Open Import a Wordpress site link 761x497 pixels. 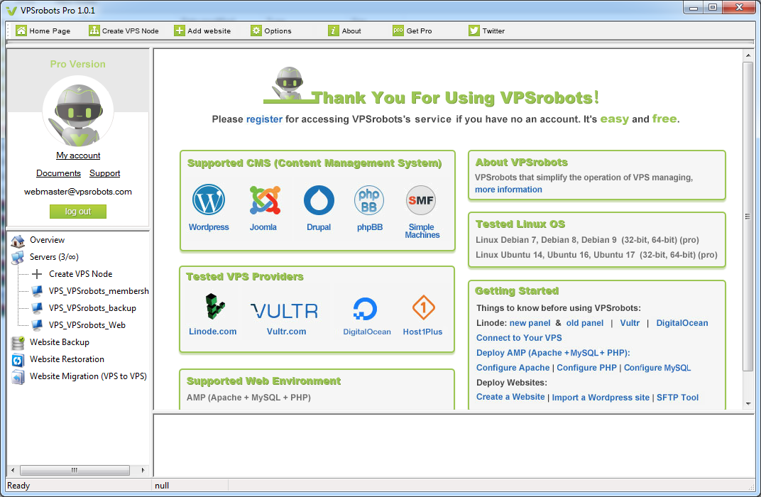click(601, 398)
